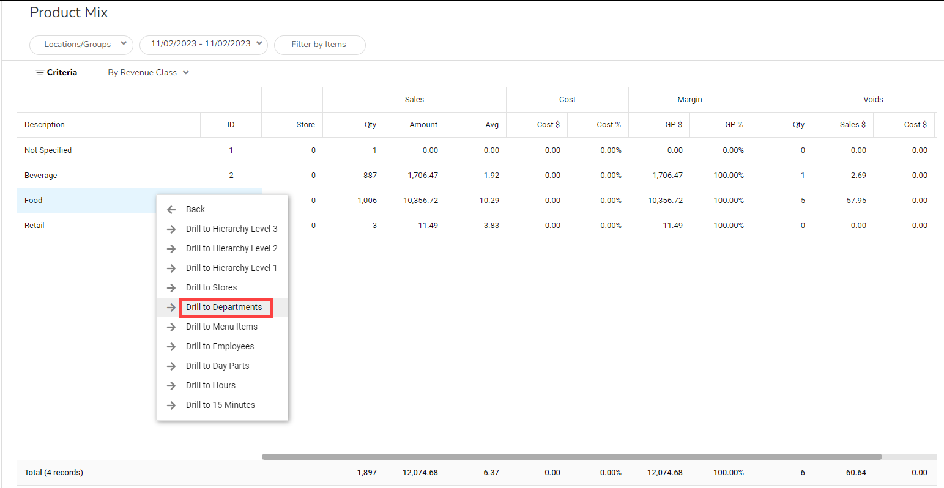The height and width of the screenshot is (488, 944).
Task: Click arrow icon beside Drill to Day Parts
Action: [x=171, y=366]
